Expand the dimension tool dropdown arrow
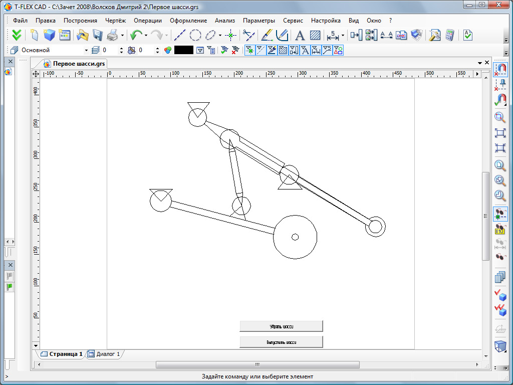 343,36
